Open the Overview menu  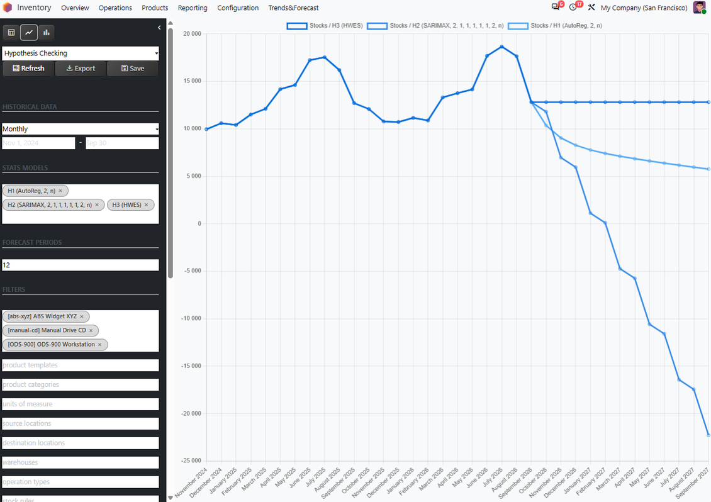[x=76, y=8]
